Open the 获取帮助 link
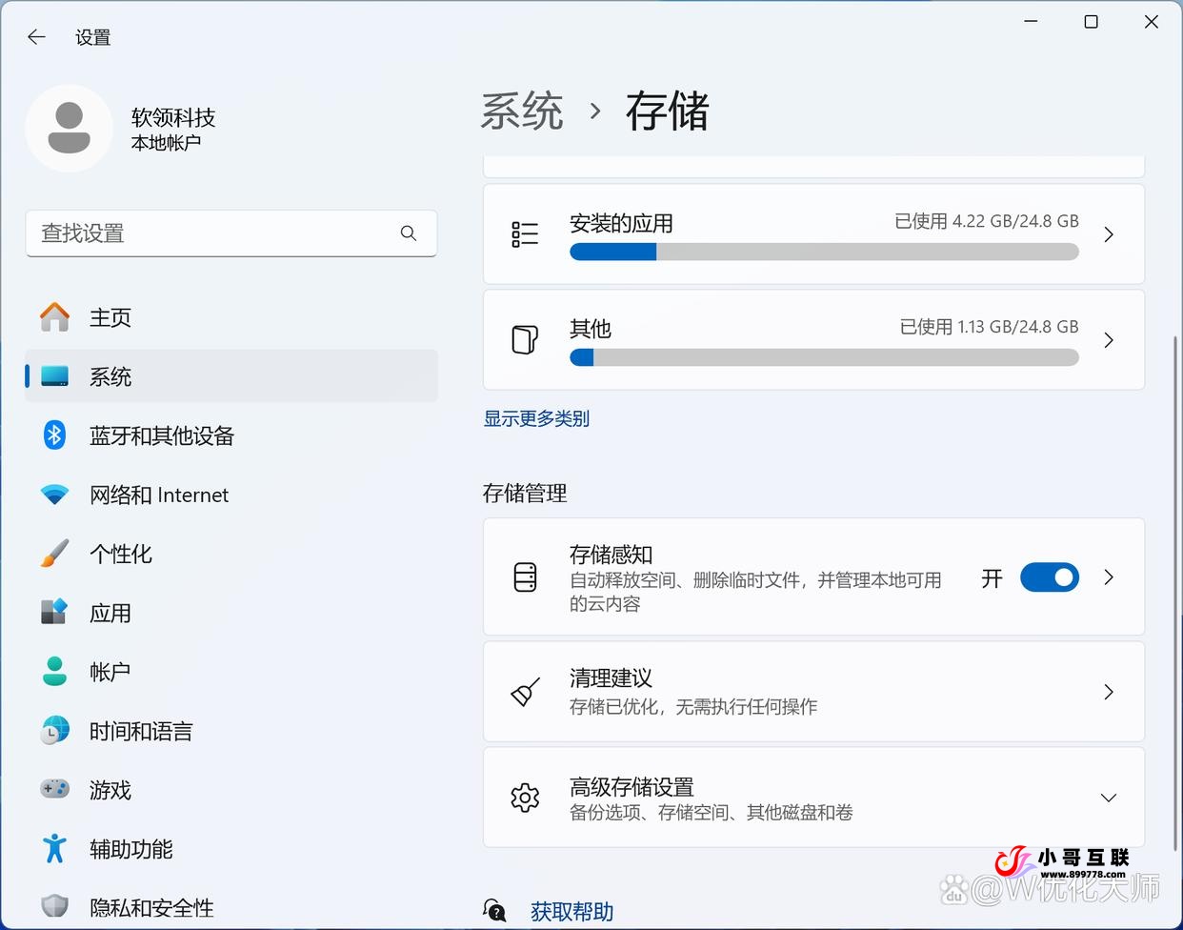The image size is (1183, 930). pos(571,911)
